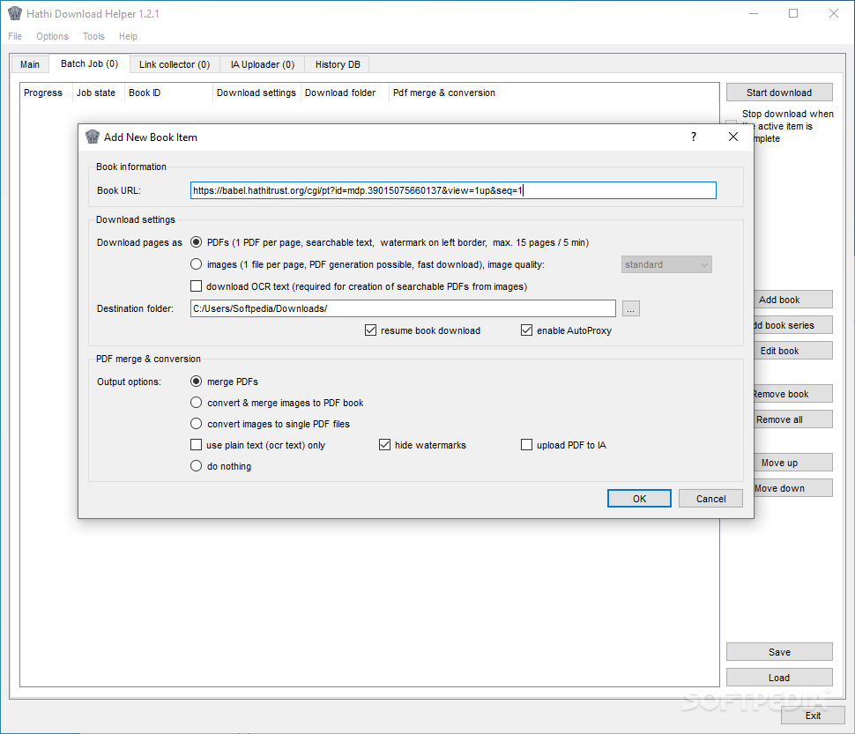855x734 pixels.
Task: Switch to the History DB tab
Action: (338, 64)
